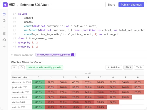Click the Retention SQL Vault title
The width and height of the screenshot is (147, 110).
pyautogui.click(x=34, y=5)
